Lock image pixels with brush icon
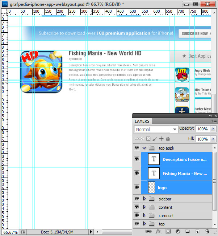The image size is (218, 236). tap(155, 139)
